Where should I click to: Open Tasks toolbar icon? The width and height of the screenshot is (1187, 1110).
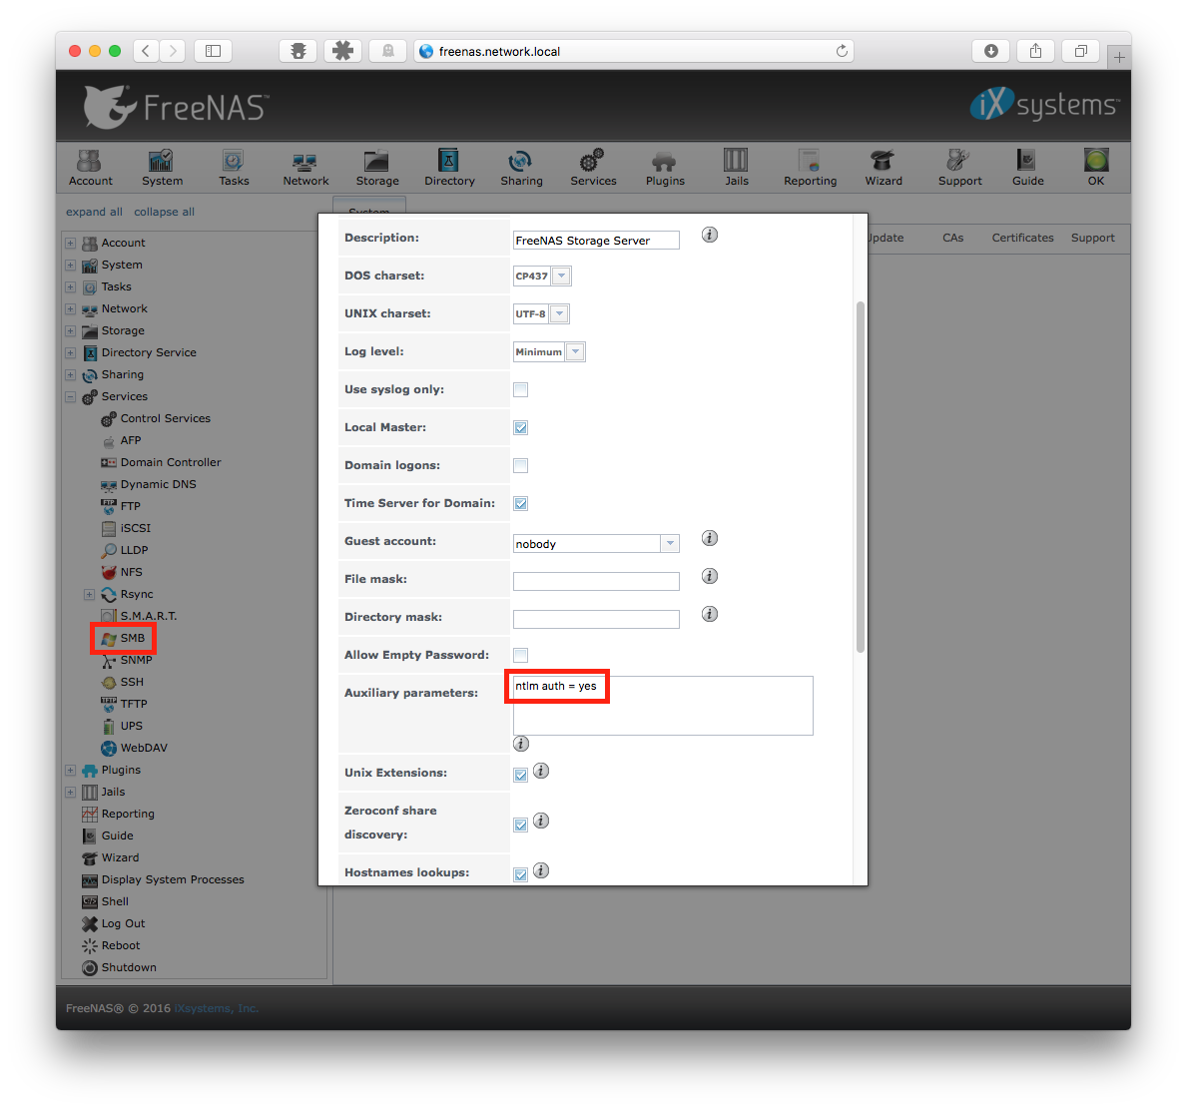234,168
